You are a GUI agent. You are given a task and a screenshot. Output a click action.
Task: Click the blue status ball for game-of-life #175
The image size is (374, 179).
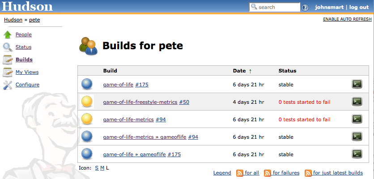pos(87,84)
